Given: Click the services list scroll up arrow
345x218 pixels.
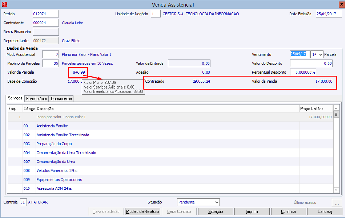Looking at the screenshot, I should point(336,108).
